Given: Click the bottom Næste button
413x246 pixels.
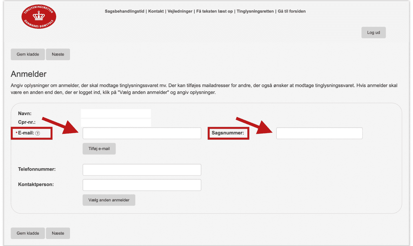Looking at the screenshot, I should [58, 233].
